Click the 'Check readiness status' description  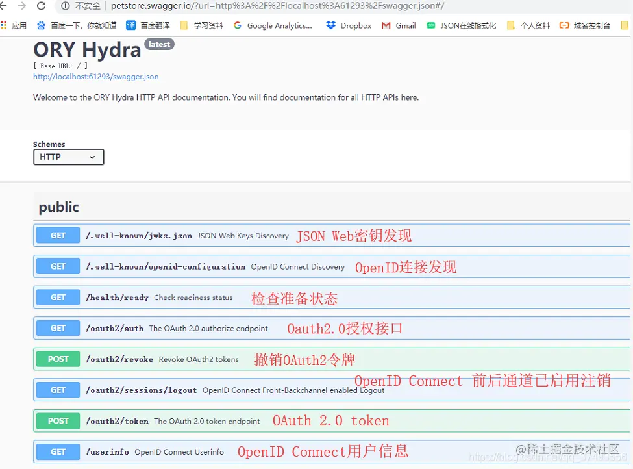point(193,298)
